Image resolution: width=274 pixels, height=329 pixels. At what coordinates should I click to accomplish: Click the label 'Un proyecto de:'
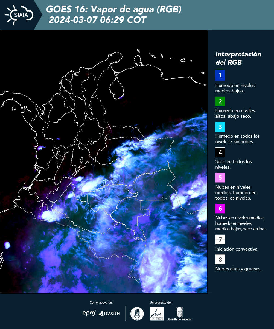tap(161, 302)
